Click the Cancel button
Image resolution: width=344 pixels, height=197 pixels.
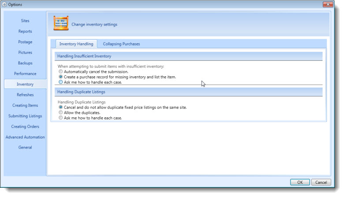pyautogui.click(x=321, y=182)
